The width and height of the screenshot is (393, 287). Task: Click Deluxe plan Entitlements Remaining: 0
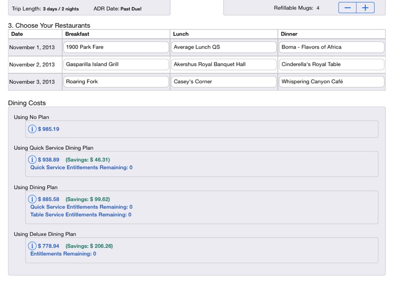(x=63, y=253)
